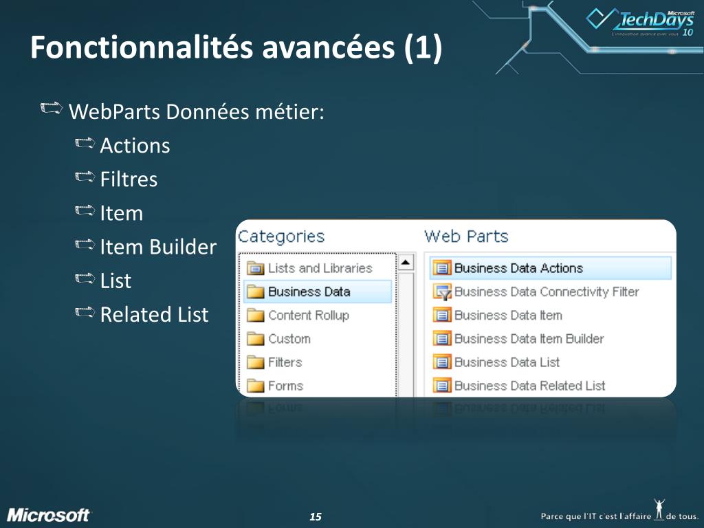Click the Content Rollup folder icon
Screen dimensions: 704x528
coord(256,315)
